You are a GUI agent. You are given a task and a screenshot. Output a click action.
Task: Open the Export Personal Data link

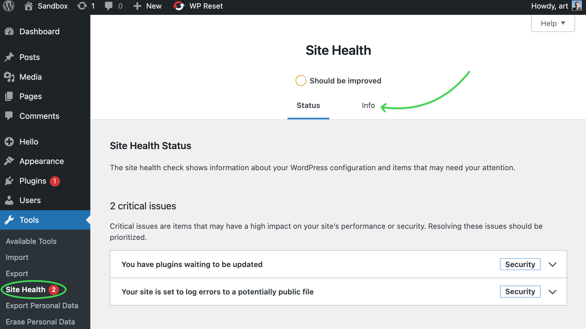point(42,306)
